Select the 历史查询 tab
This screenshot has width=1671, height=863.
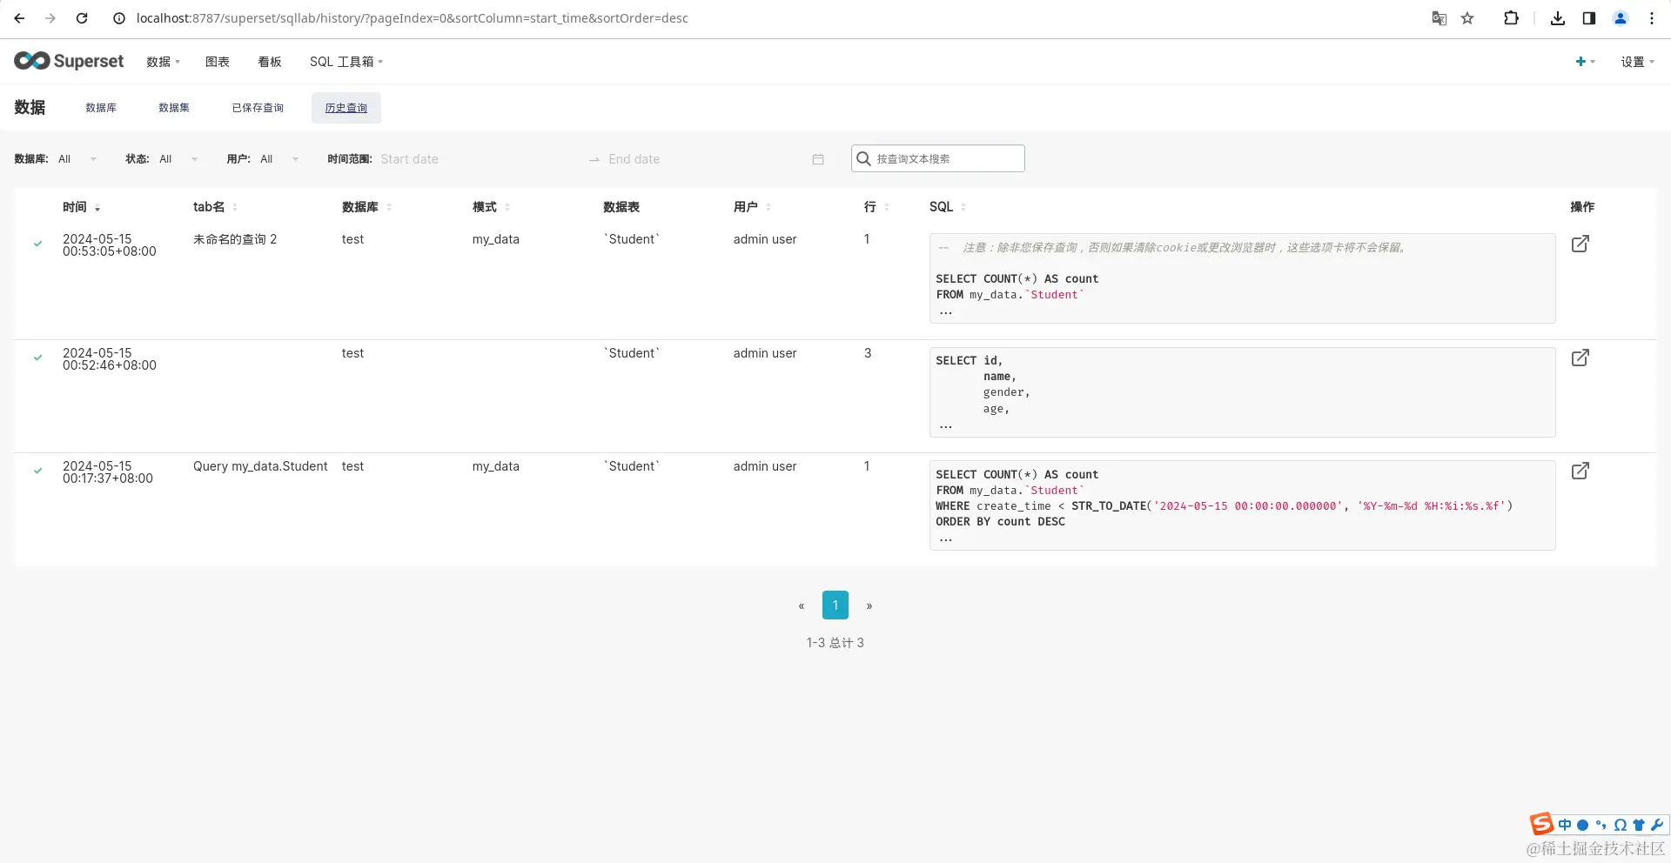pos(346,108)
